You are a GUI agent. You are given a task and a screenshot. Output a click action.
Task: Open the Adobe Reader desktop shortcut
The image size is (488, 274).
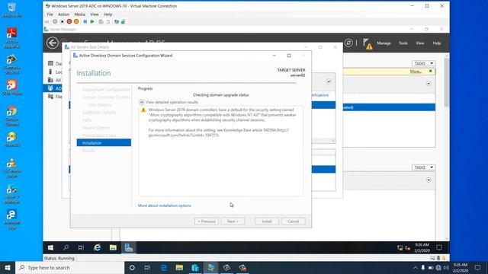12,38
